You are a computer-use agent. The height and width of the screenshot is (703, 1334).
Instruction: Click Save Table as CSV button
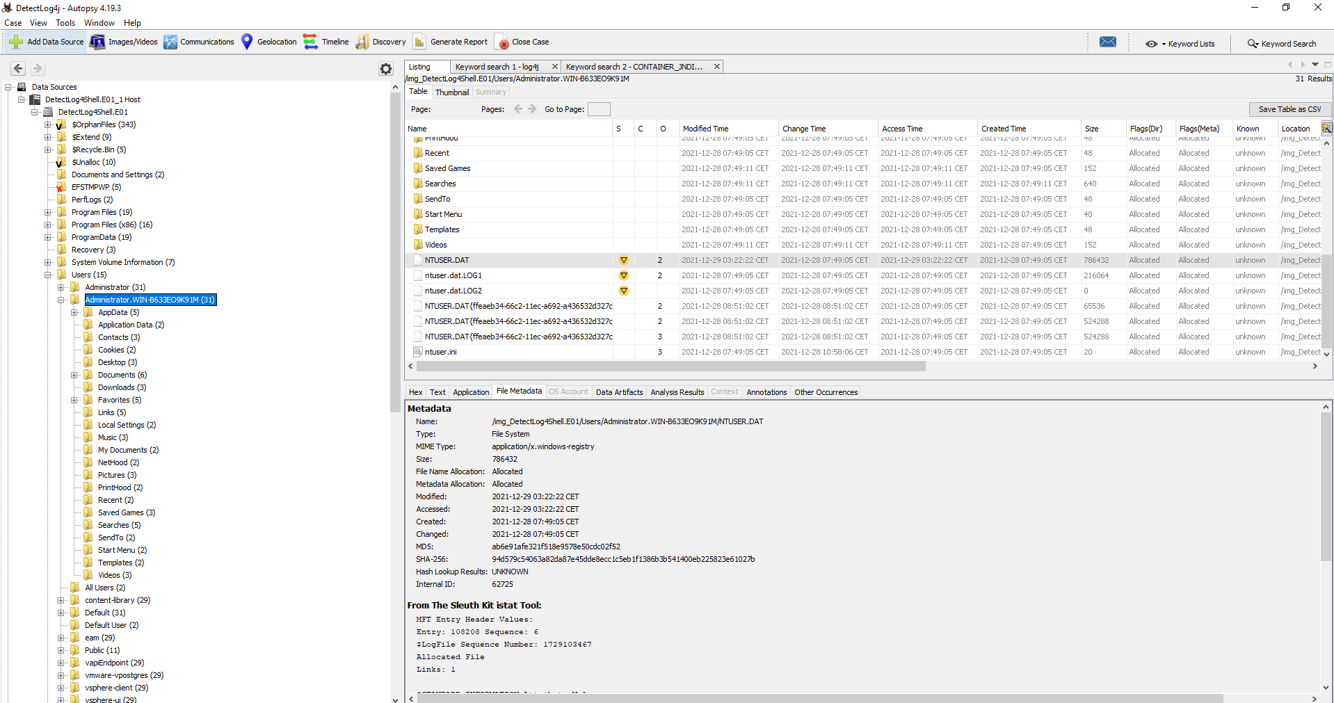coord(1289,109)
